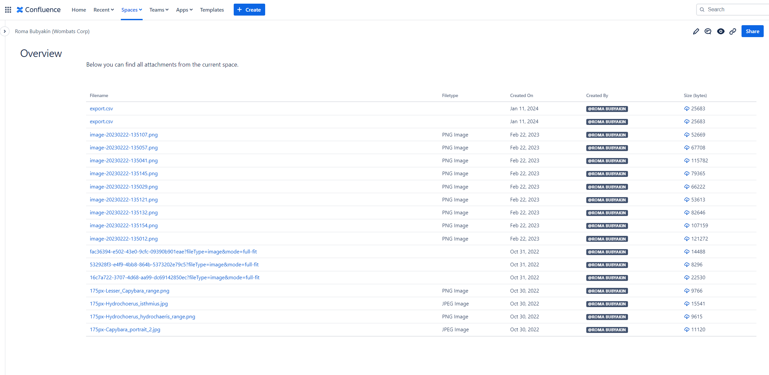Click the pencil edit page icon
This screenshot has width=769, height=375.
(x=696, y=31)
